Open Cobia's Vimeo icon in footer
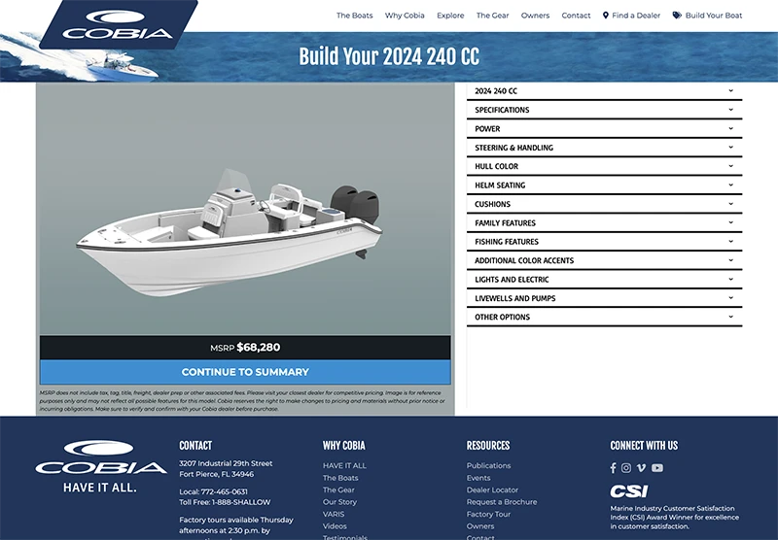The width and height of the screenshot is (778, 540). coord(641,468)
